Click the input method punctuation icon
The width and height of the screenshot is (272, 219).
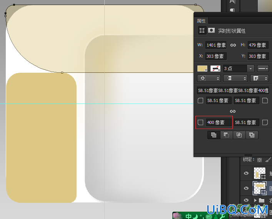[202, 217]
